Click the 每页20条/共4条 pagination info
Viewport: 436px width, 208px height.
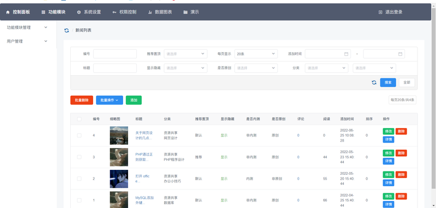tap(402, 100)
